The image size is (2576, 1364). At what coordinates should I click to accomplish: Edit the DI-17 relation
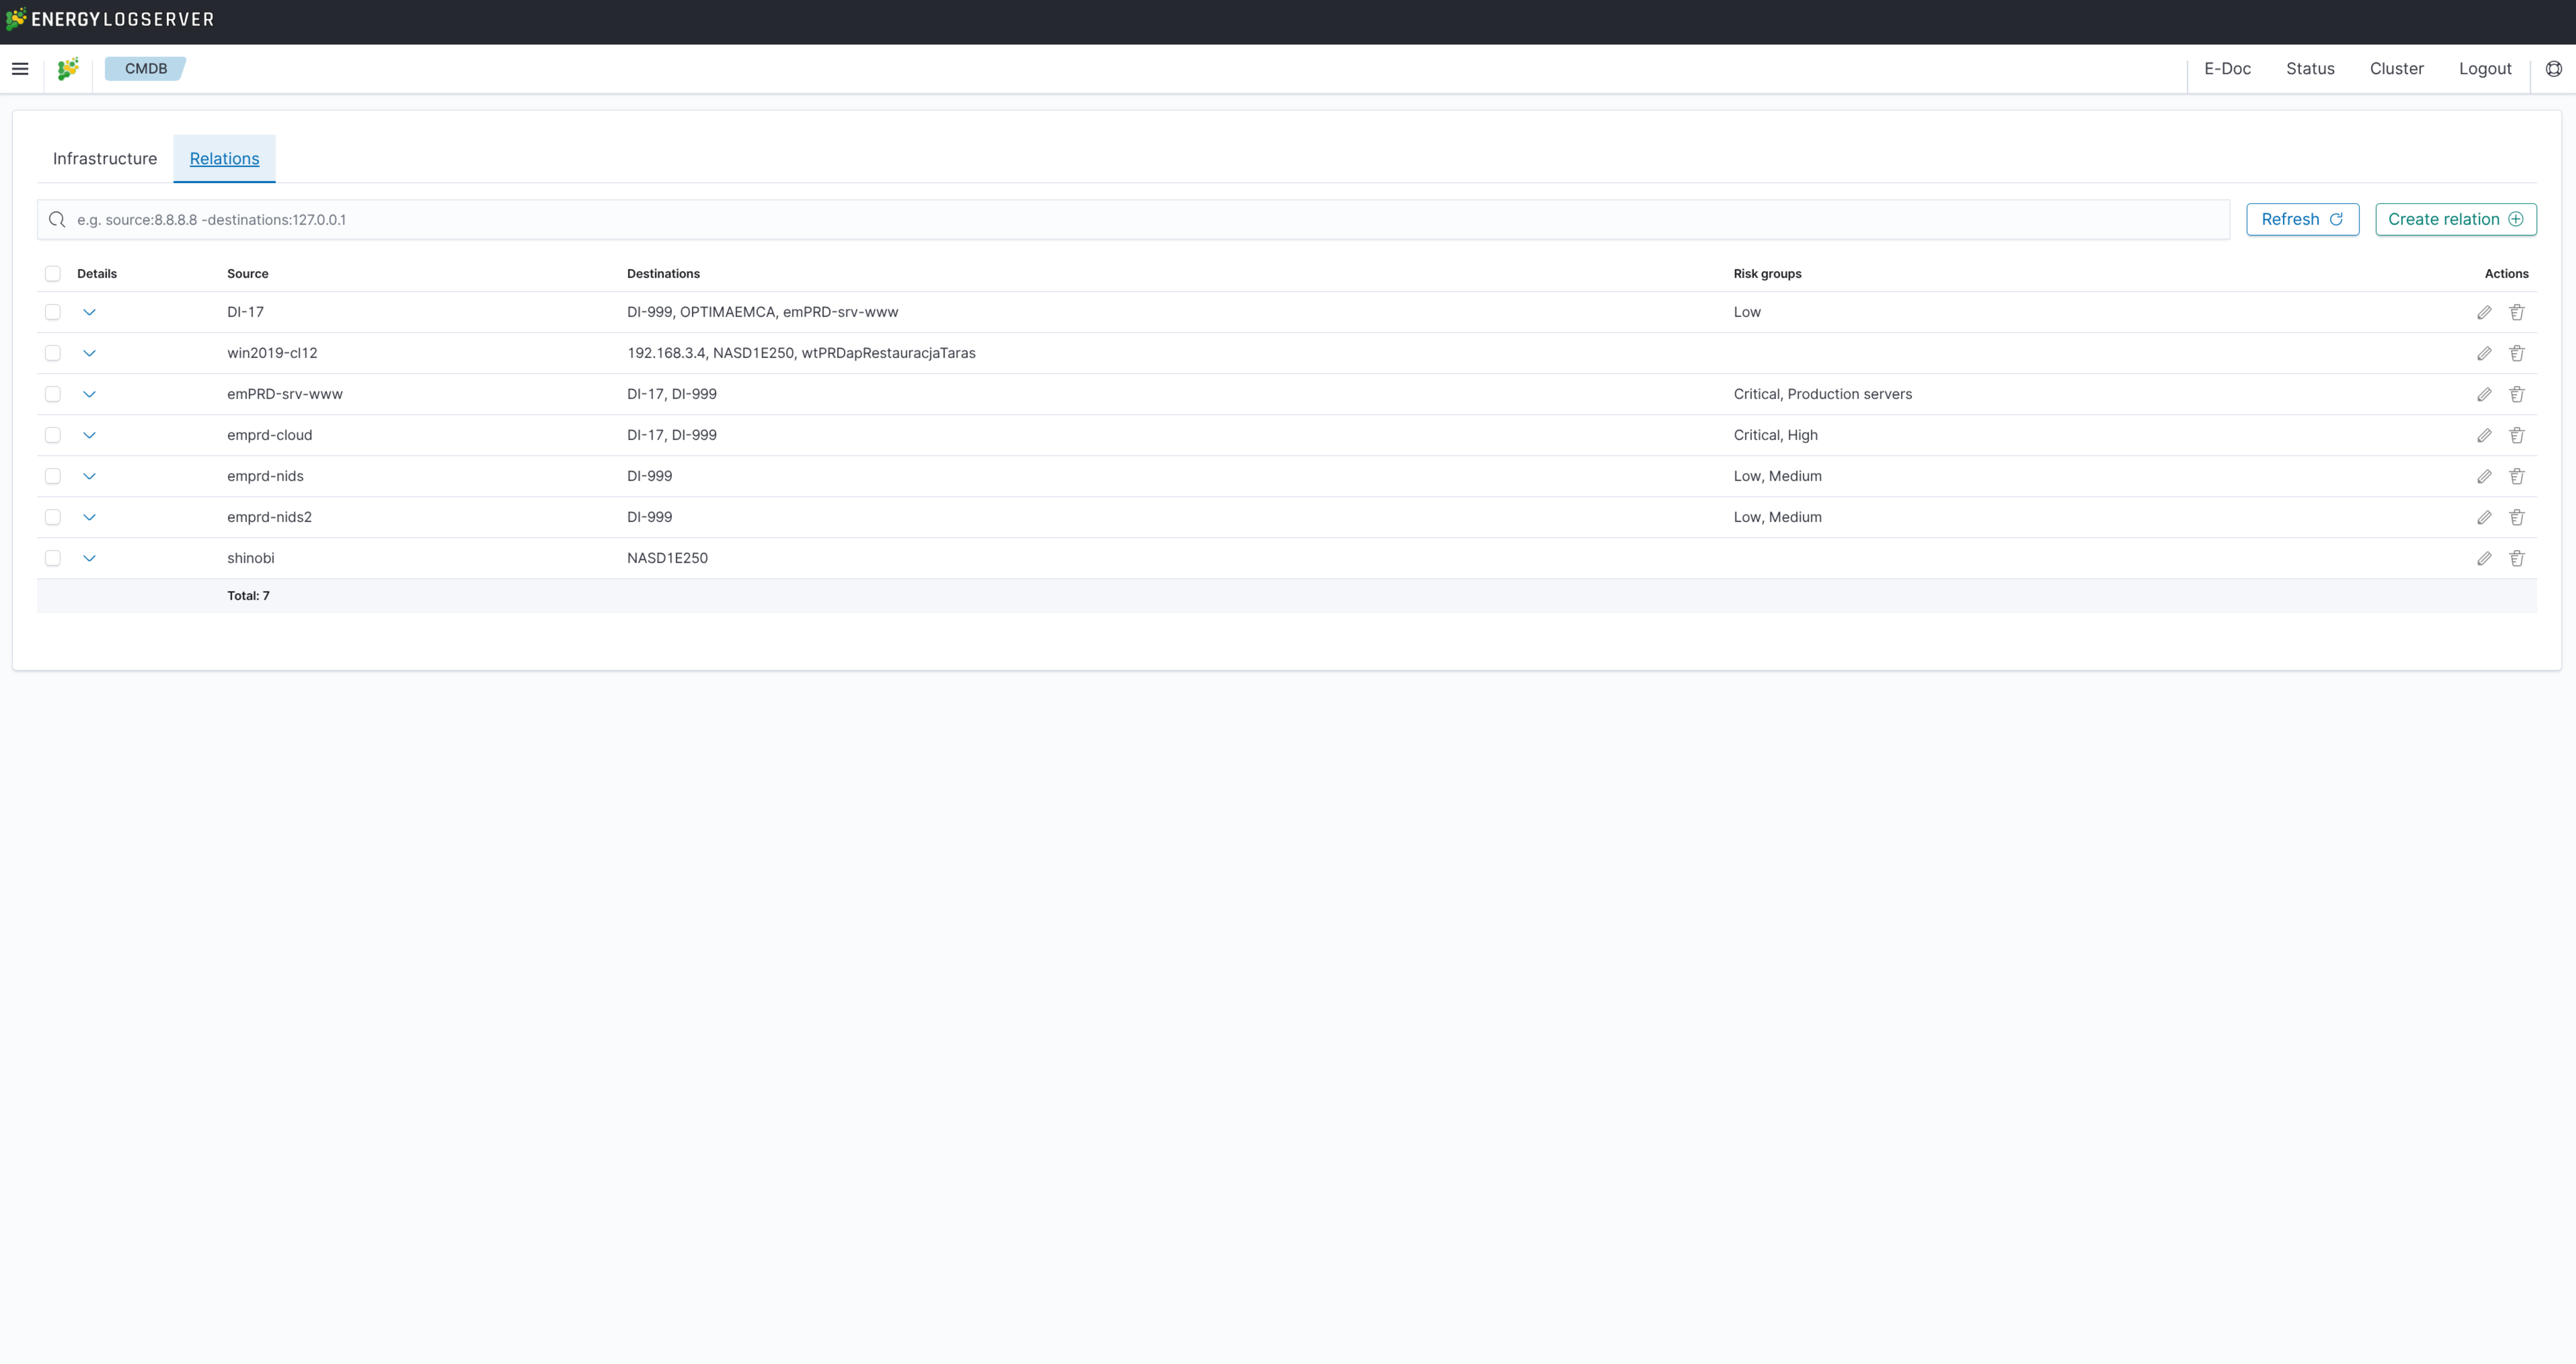[x=2484, y=312]
